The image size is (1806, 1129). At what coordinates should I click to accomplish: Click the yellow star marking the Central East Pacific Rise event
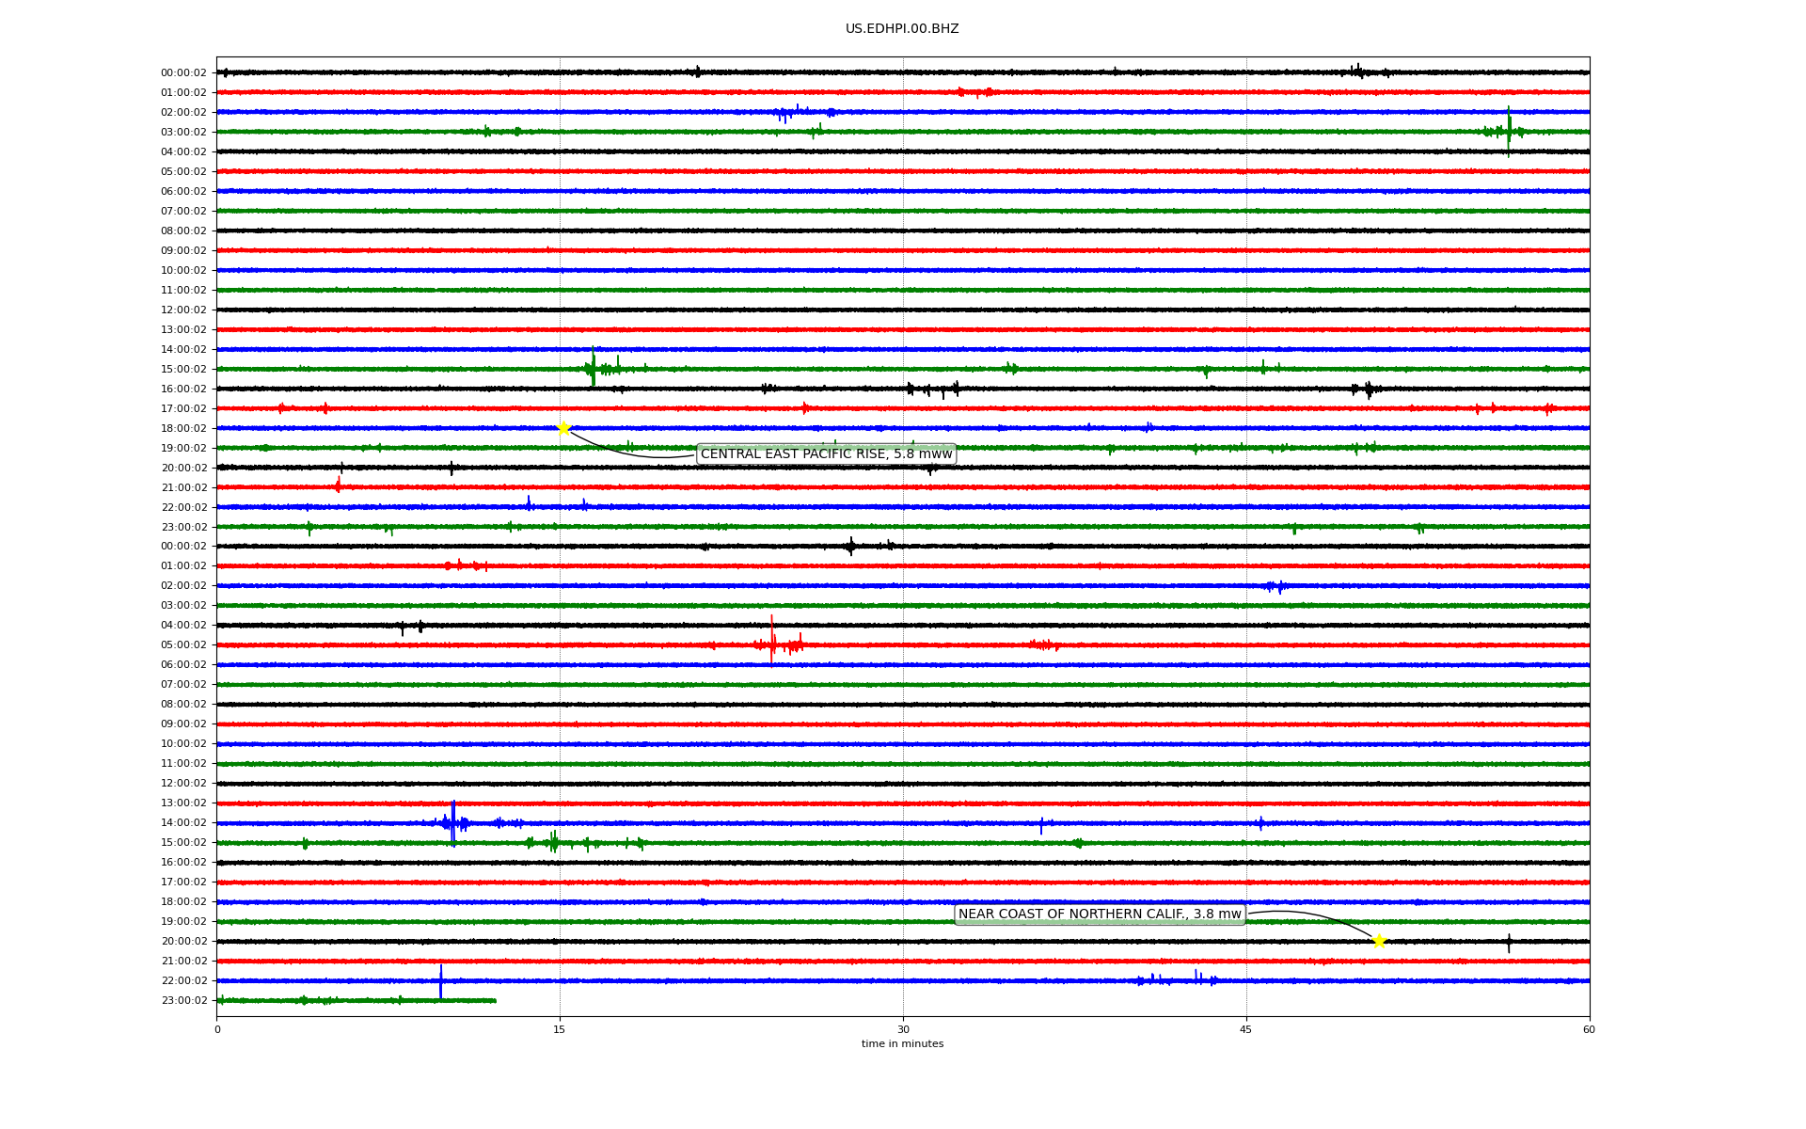(x=563, y=428)
